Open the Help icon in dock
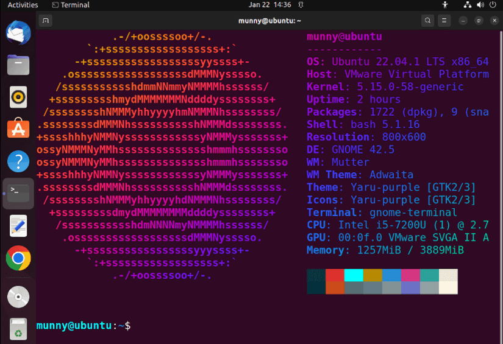Viewport: 503px width, 344px height. [18, 161]
